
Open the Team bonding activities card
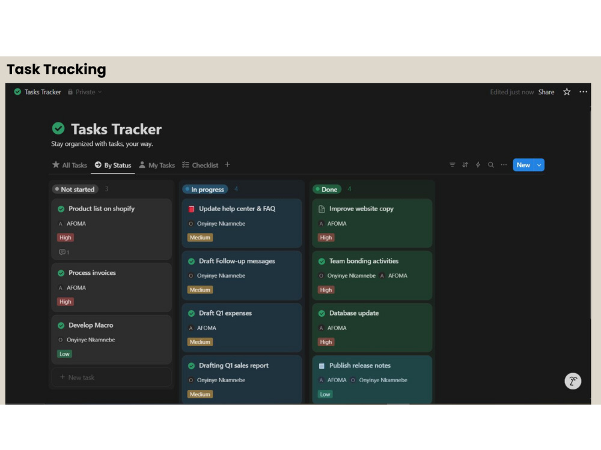[x=372, y=275]
